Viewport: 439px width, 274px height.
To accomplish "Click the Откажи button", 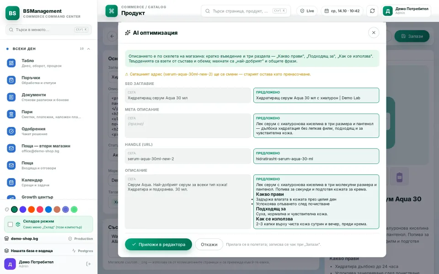I will (x=209, y=244).
